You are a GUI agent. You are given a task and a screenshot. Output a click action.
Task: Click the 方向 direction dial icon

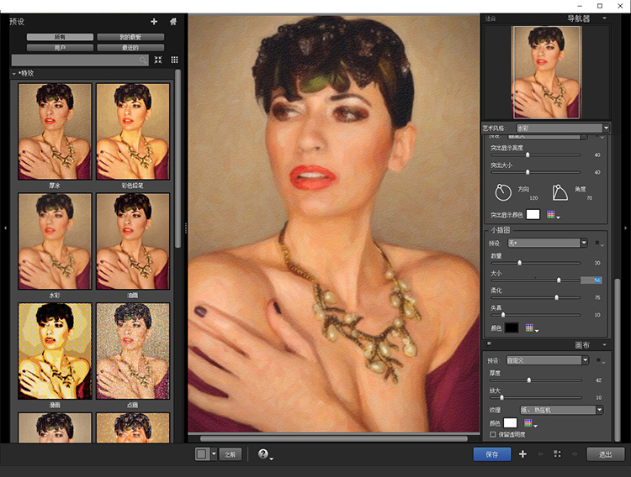click(x=502, y=192)
